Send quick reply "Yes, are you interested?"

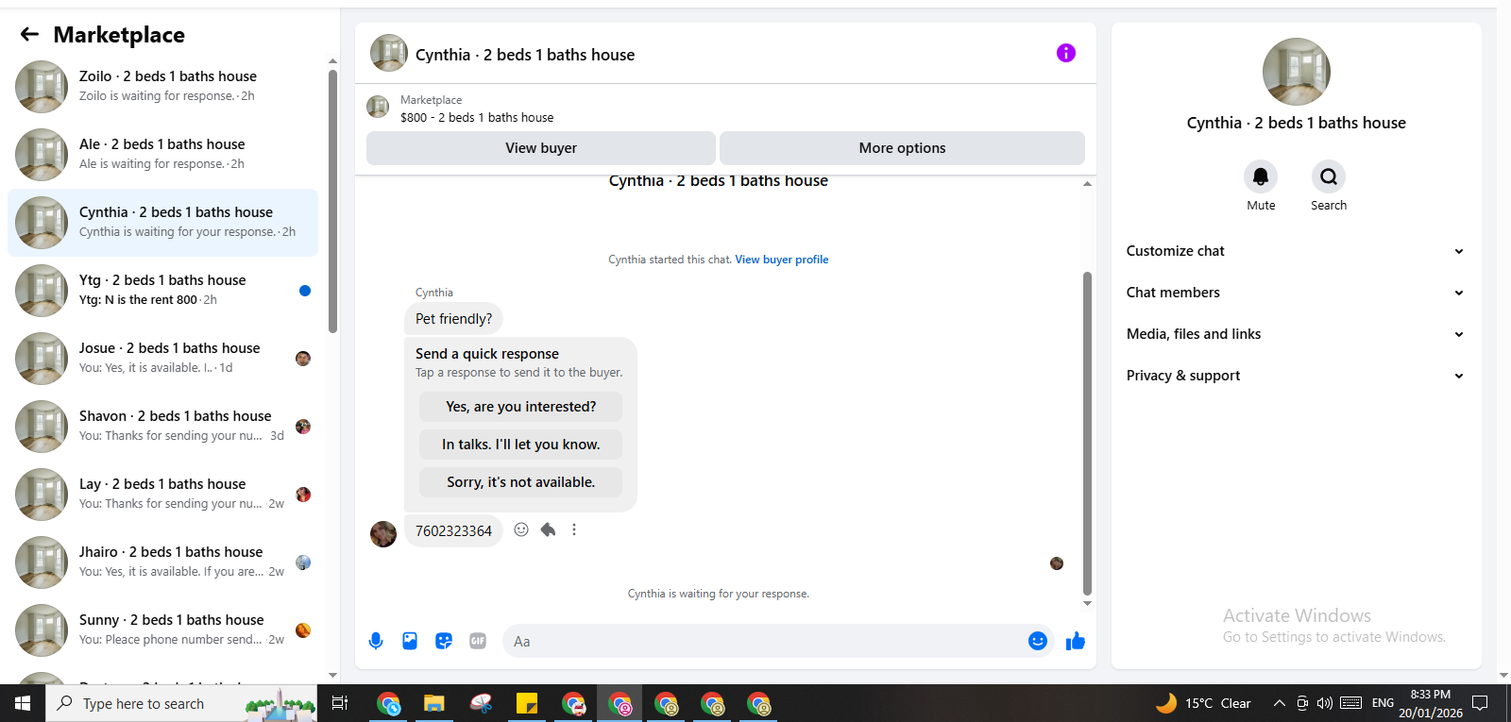point(521,407)
